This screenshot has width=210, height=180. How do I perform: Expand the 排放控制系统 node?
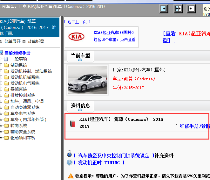[1, 95]
